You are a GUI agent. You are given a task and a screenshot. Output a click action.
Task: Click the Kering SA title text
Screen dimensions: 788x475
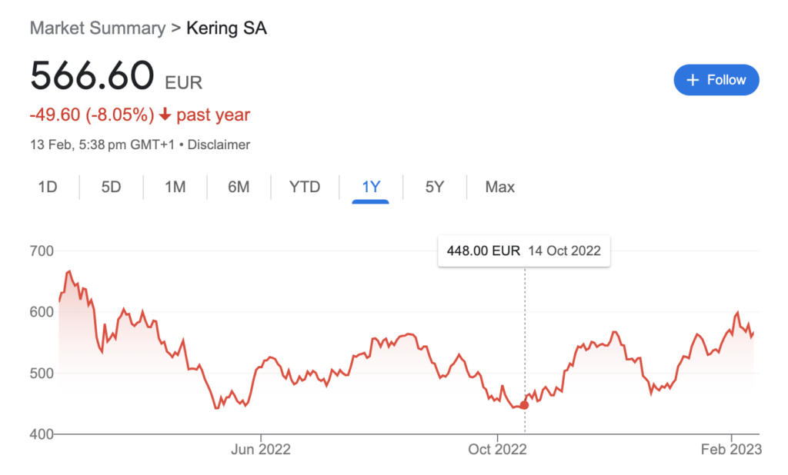pyautogui.click(x=227, y=28)
